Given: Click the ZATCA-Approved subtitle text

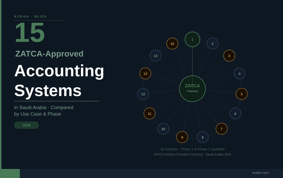Looking at the screenshot, I should point(49,54).
